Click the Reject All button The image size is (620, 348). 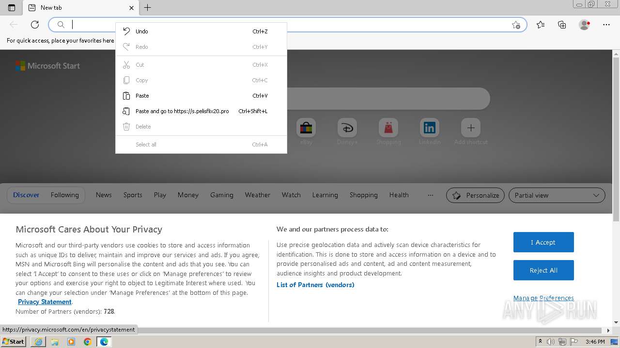pos(543,270)
